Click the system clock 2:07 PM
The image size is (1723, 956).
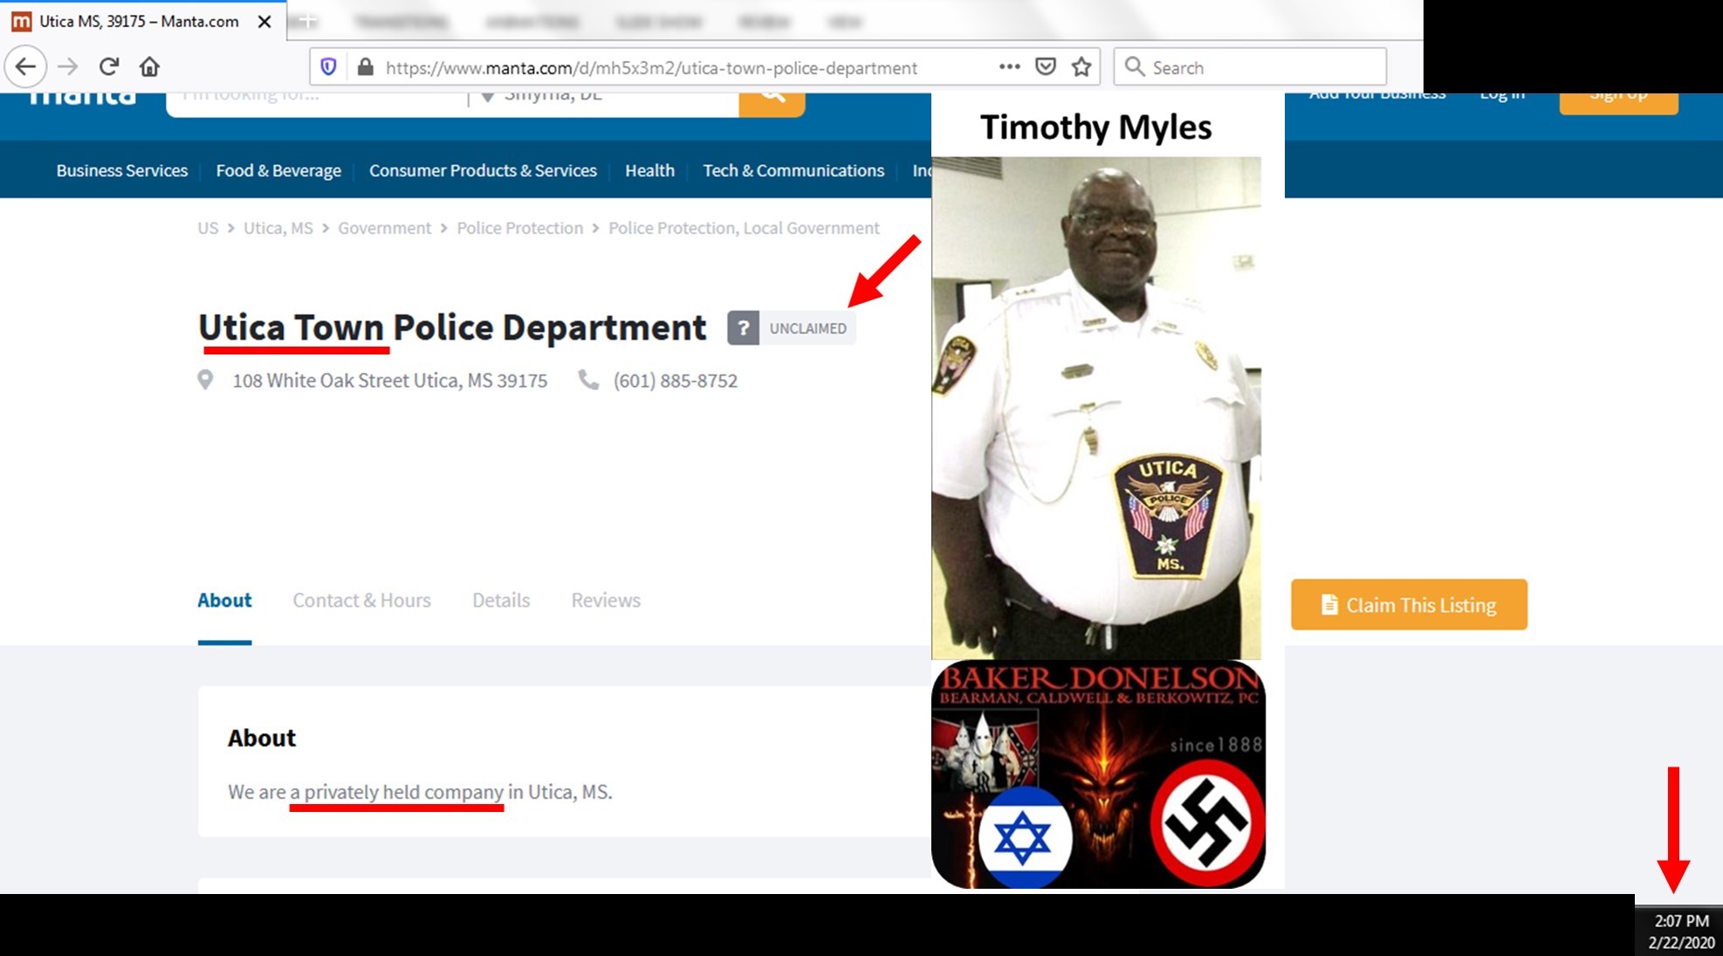pos(1681,921)
